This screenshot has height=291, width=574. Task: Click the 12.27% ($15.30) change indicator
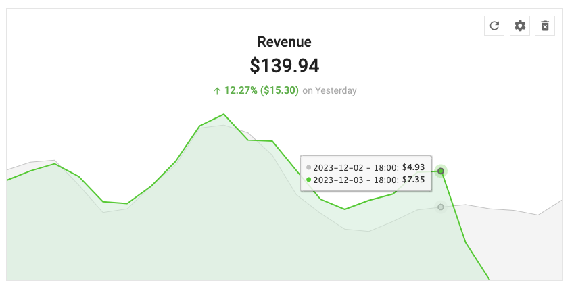click(x=262, y=90)
